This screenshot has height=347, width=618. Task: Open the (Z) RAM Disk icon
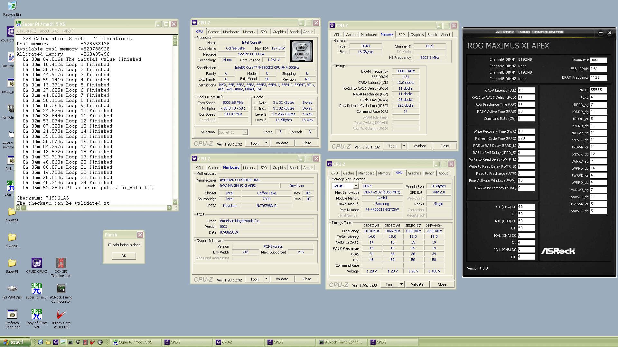12,289
